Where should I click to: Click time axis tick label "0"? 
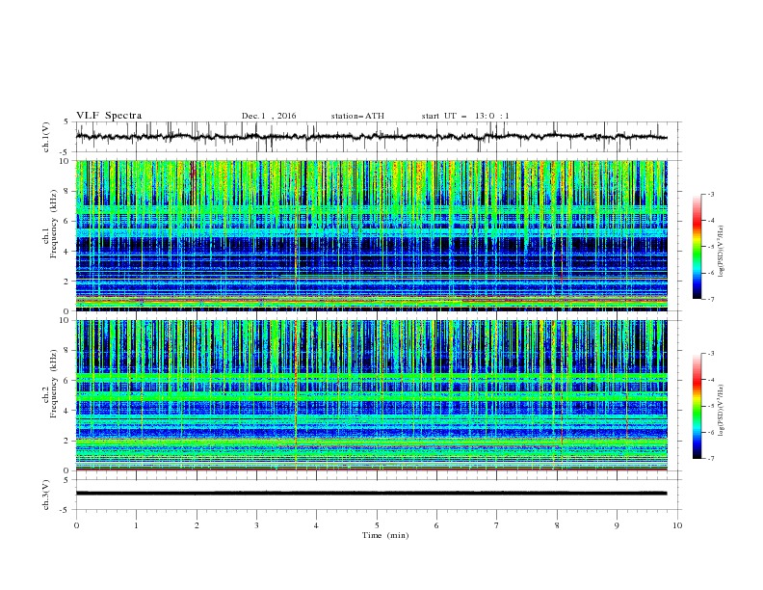[76, 525]
